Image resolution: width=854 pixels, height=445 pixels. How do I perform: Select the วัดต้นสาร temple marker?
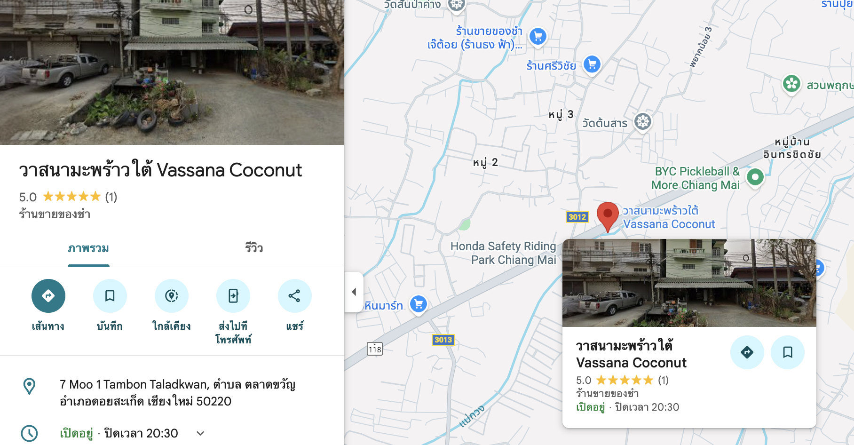tap(643, 122)
